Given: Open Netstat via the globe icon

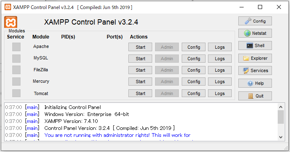Looking at the screenshot, I should pos(255,33).
